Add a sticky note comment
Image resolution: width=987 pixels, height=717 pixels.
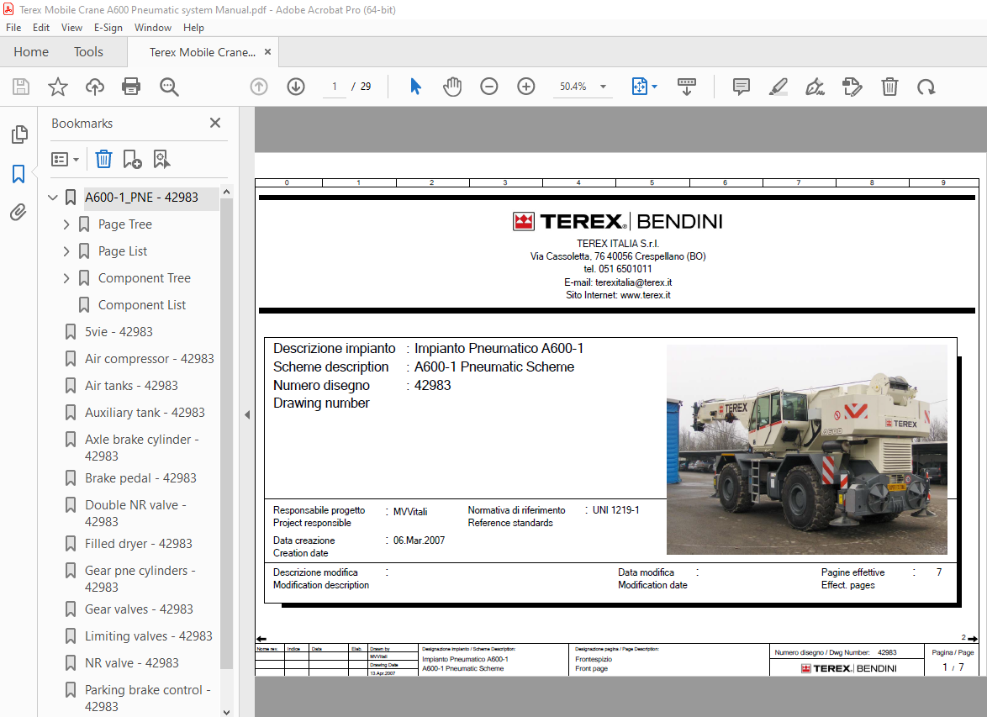pos(742,87)
